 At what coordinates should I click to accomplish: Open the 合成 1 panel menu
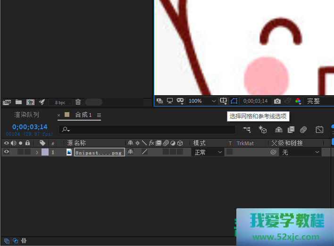click(99, 115)
